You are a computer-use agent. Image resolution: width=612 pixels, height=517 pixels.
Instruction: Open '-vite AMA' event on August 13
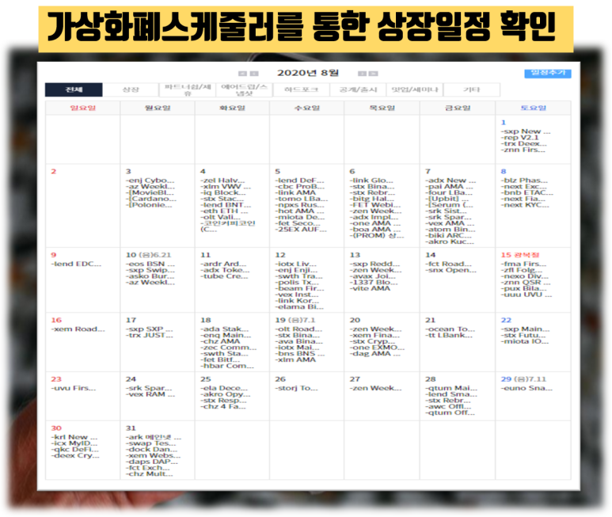pyautogui.click(x=370, y=288)
